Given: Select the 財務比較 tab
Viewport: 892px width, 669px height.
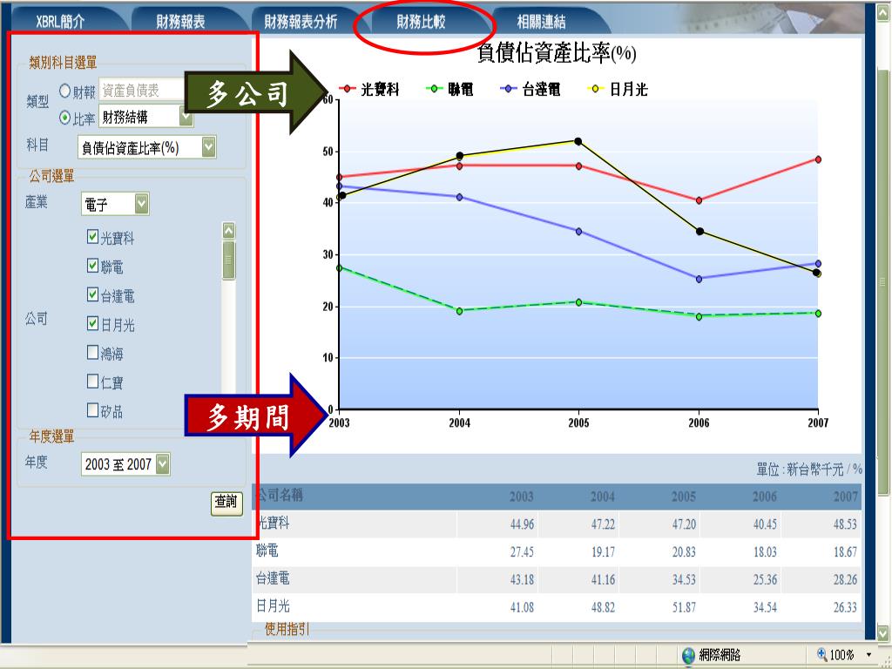Looking at the screenshot, I should (421, 22).
